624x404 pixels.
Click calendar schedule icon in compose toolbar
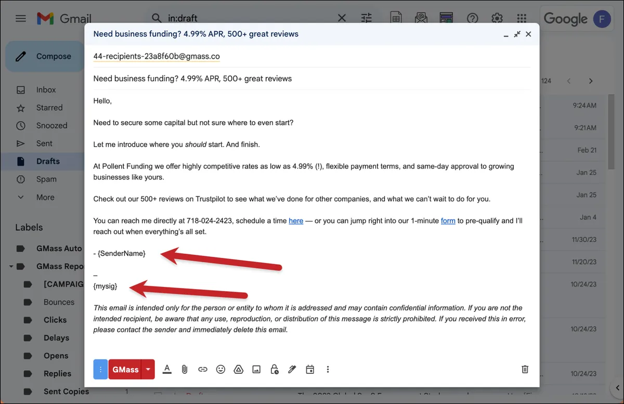[310, 369]
